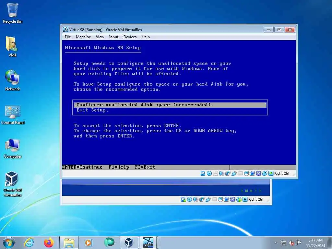Select 'Configure unallocated disk space (recommended).' option
This screenshot has height=249, width=332.
tap(170, 105)
